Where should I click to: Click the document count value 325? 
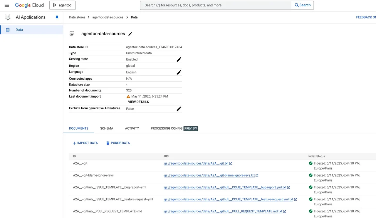[129, 90]
